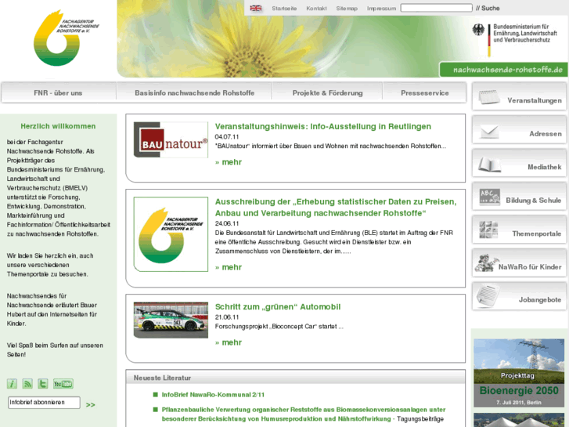The image size is (569, 427).
Task: Click the grid icon for Themenportale
Action: (488, 230)
